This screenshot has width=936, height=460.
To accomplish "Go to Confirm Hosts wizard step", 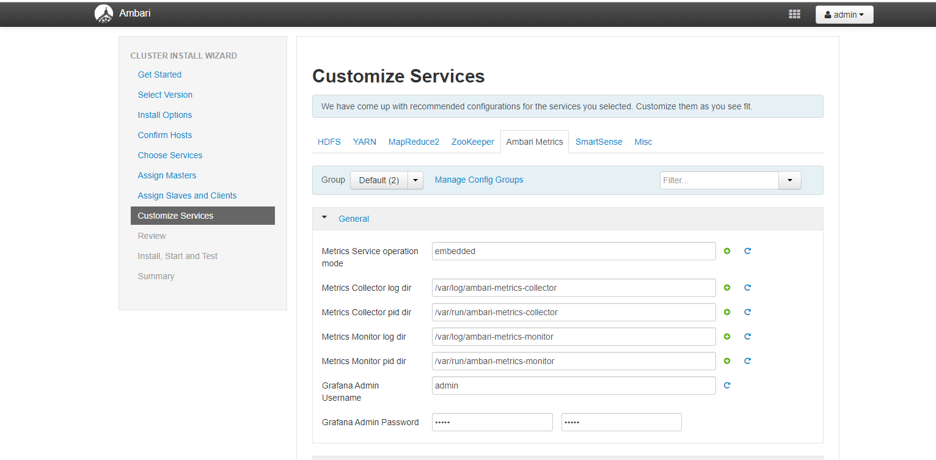I will click(165, 135).
